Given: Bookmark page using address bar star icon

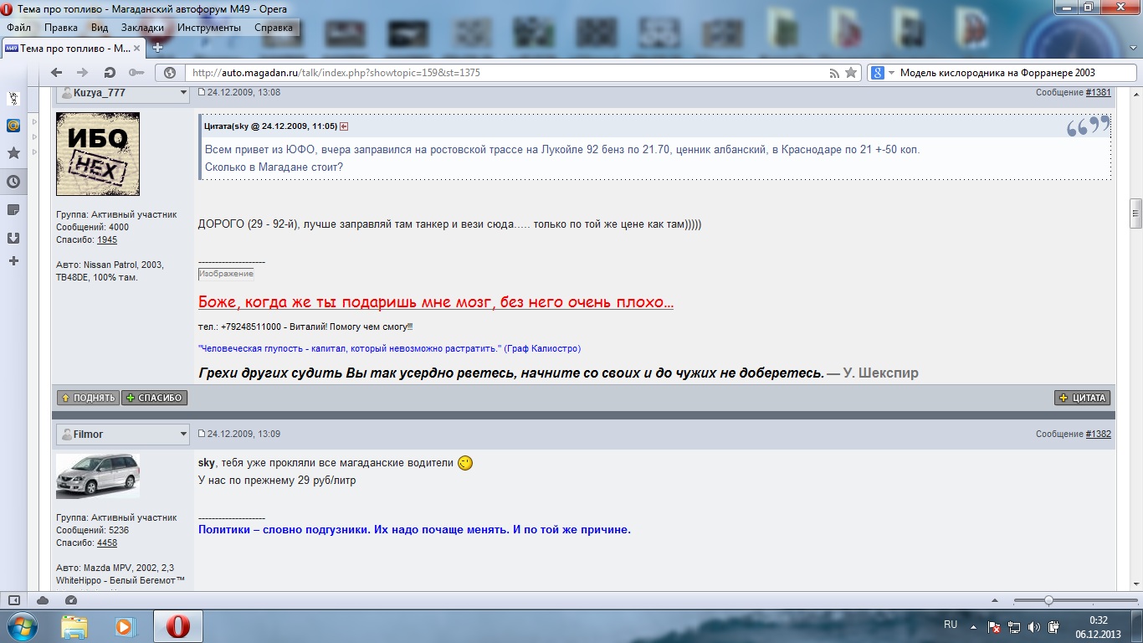Looking at the screenshot, I should [x=851, y=73].
